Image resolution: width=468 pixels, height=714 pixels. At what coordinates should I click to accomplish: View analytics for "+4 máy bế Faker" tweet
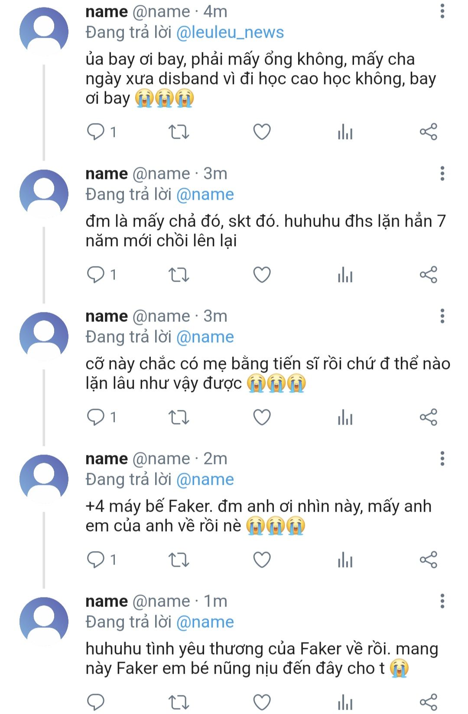(345, 560)
